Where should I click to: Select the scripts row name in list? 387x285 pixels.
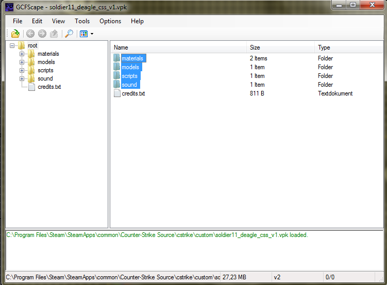[131, 76]
